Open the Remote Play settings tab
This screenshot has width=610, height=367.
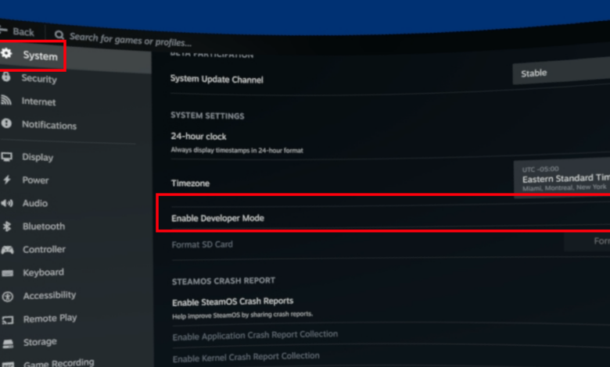pos(76,319)
